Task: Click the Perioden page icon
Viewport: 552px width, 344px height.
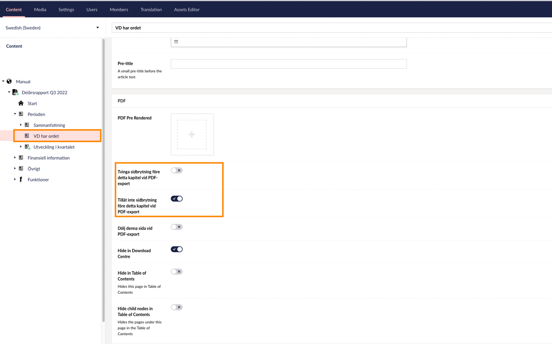Action: click(21, 114)
